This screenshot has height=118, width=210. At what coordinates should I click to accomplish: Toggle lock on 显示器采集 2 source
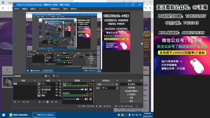click(x=60, y=87)
